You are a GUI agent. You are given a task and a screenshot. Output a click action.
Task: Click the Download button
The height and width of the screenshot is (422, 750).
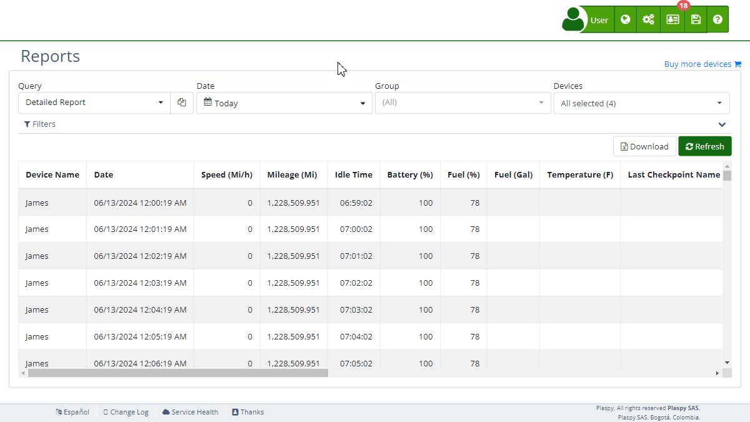(644, 146)
